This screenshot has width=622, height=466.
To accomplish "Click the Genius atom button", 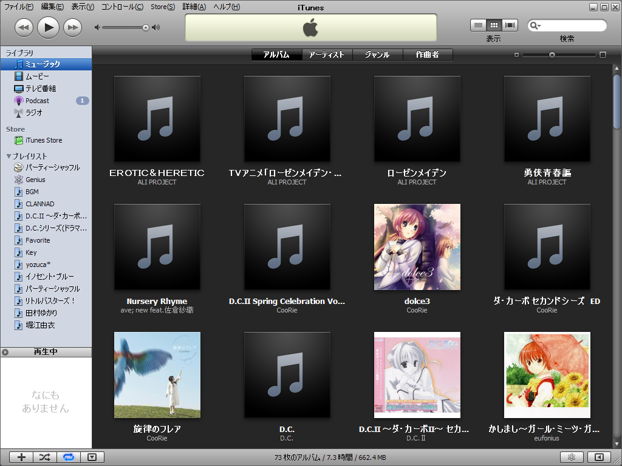I will point(572,458).
